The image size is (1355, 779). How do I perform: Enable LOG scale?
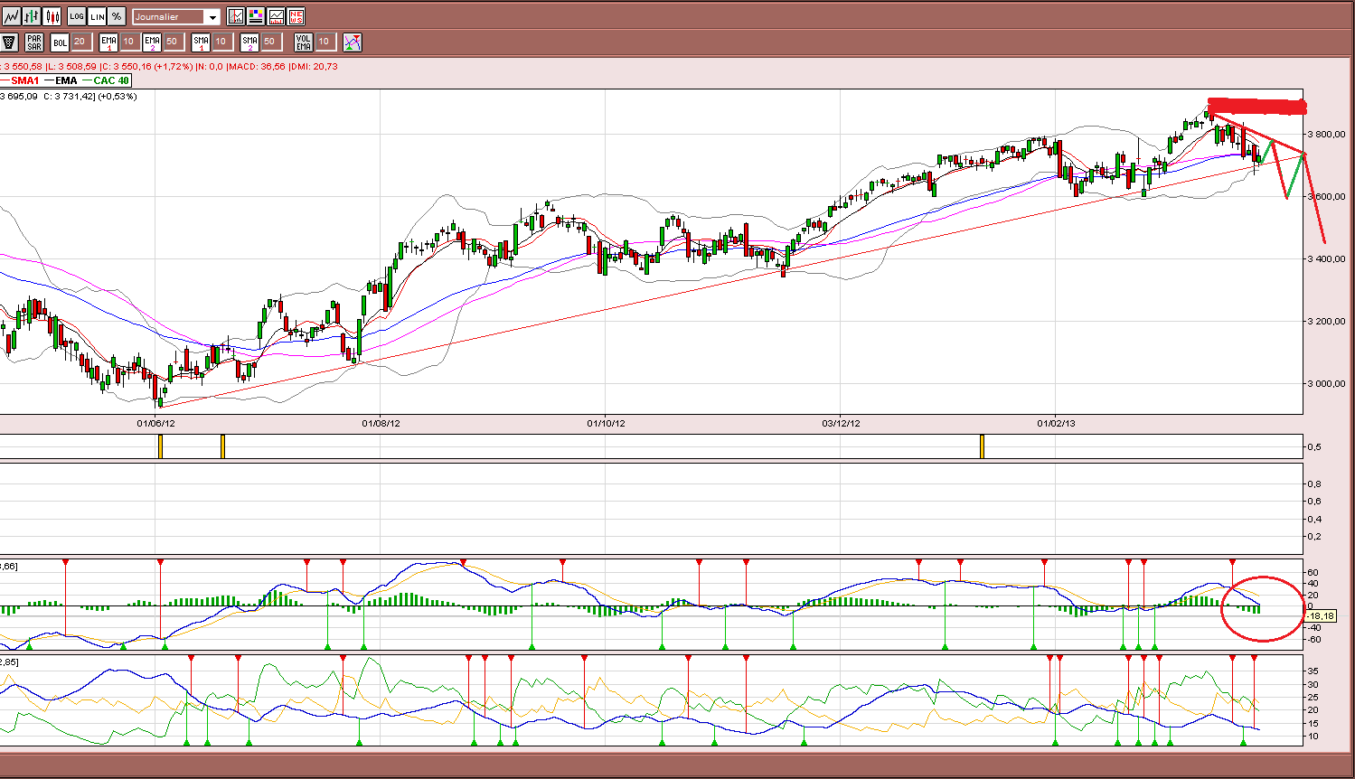point(77,16)
